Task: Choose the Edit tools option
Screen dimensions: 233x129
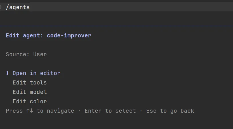Action: point(30,82)
